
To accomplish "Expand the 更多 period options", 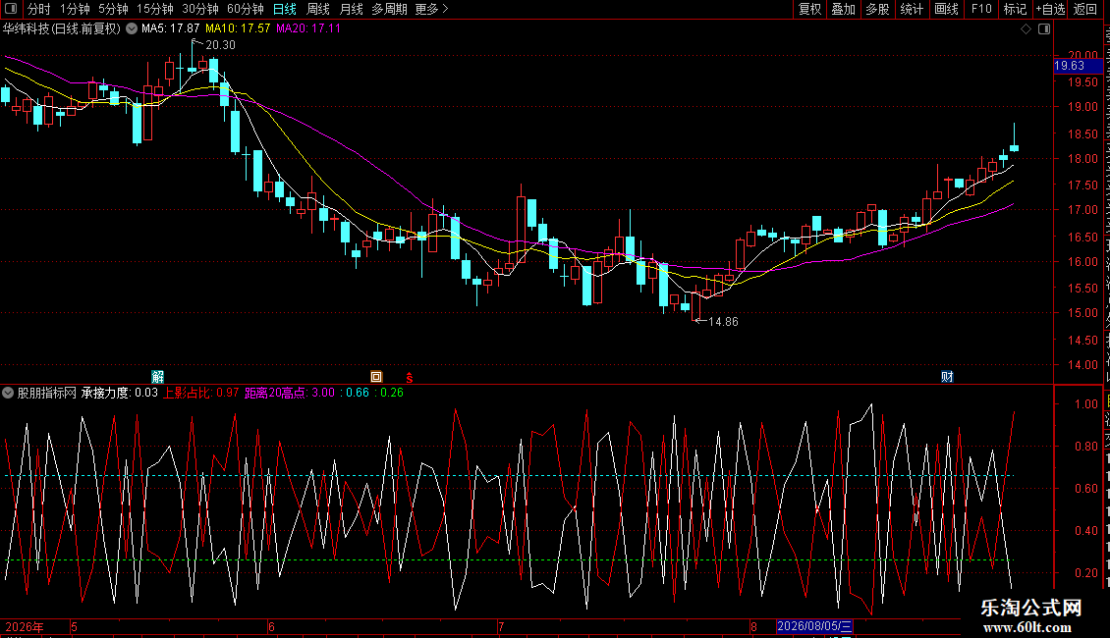I will (x=432, y=9).
